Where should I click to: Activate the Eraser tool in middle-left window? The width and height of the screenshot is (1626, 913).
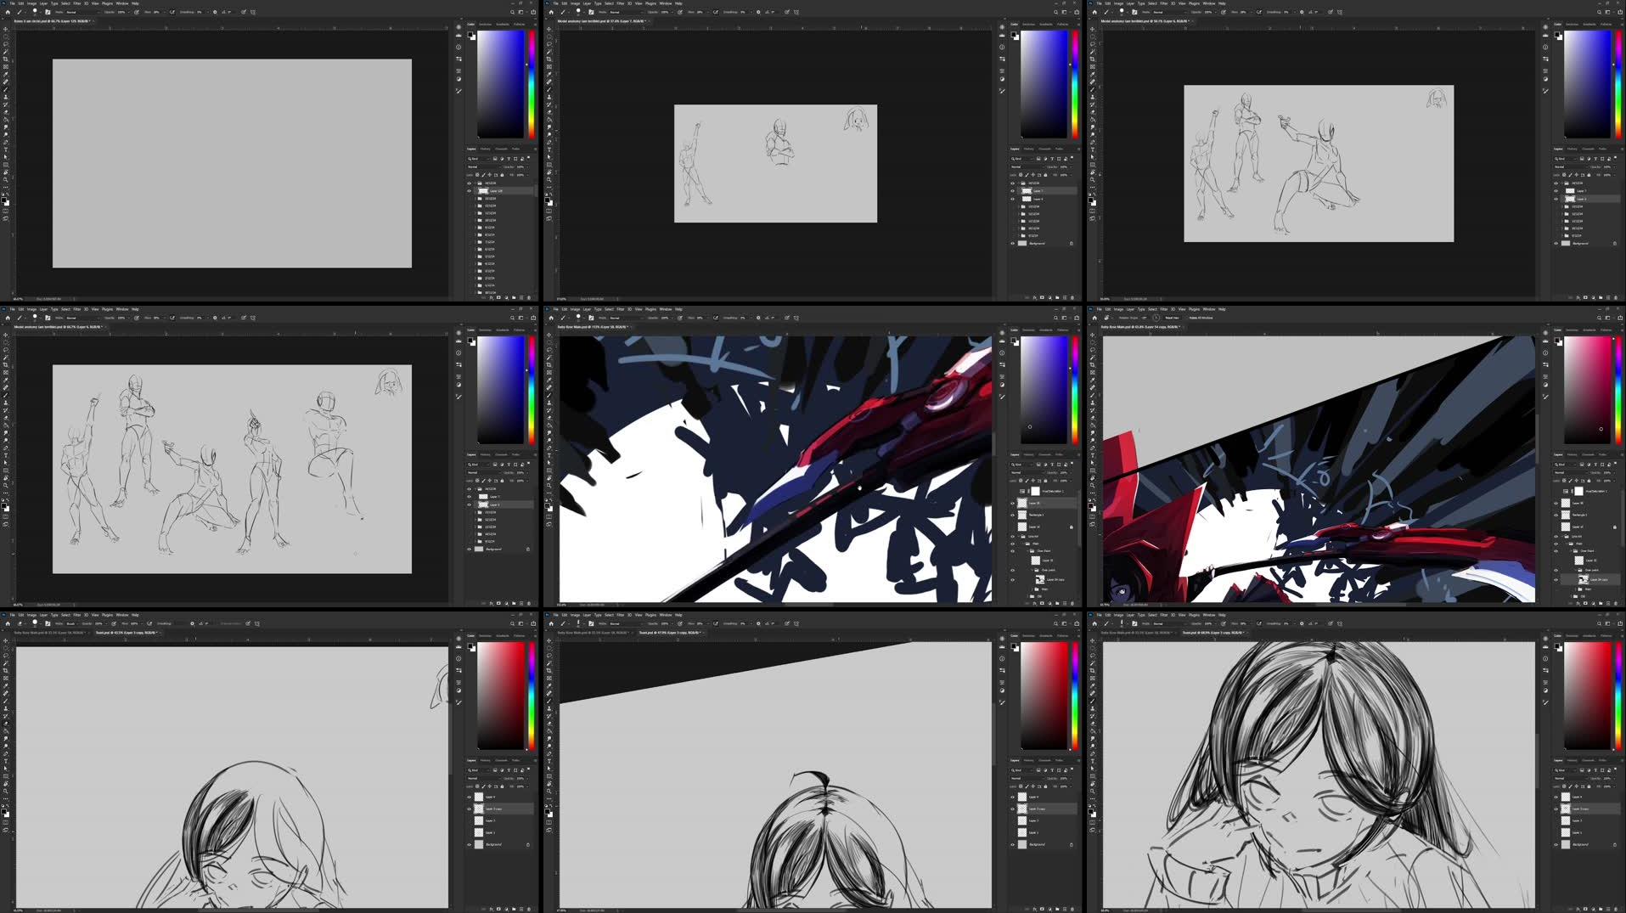(6, 418)
